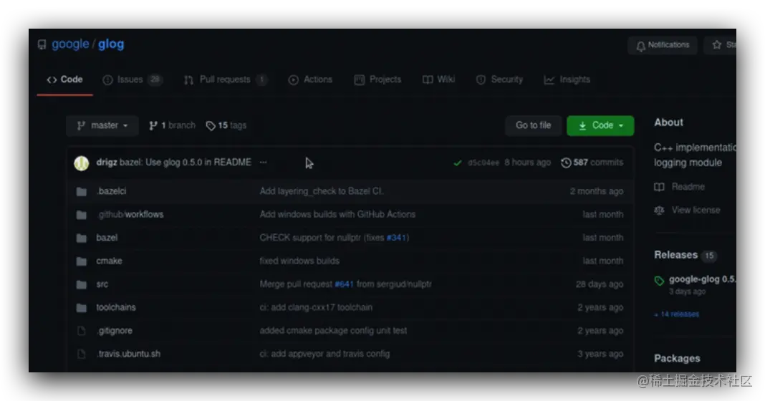The width and height of the screenshot is (765, 401).
Task: Open the .gitignore file
Action: coord(114,331)
